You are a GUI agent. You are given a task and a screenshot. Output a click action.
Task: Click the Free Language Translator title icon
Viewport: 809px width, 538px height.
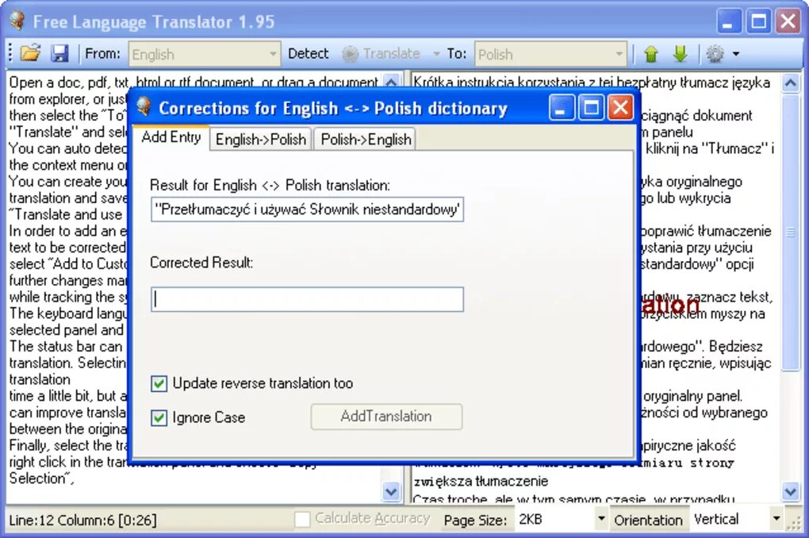(17, 21)
